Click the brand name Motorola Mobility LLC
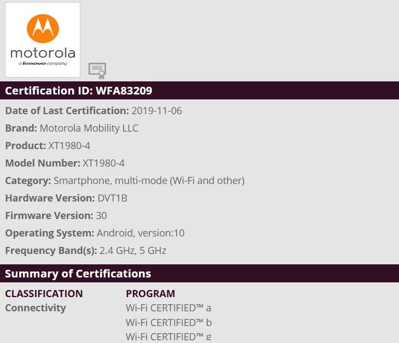Screen dimensions: 399x343 pyautogui.click(x=89, y=128)
